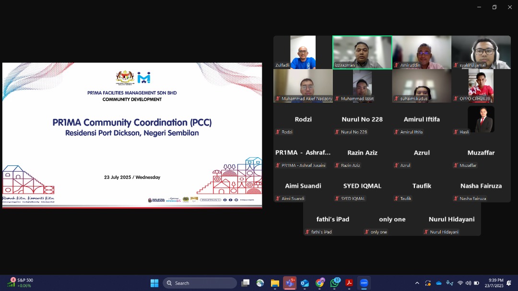Restore down the Zoom meeting window

tap(494, 7)
